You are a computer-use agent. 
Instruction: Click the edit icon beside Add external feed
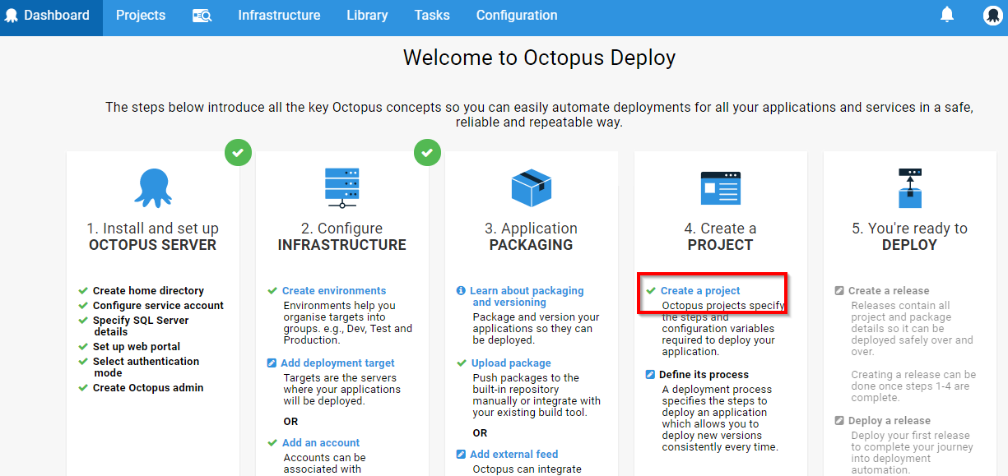462,455
